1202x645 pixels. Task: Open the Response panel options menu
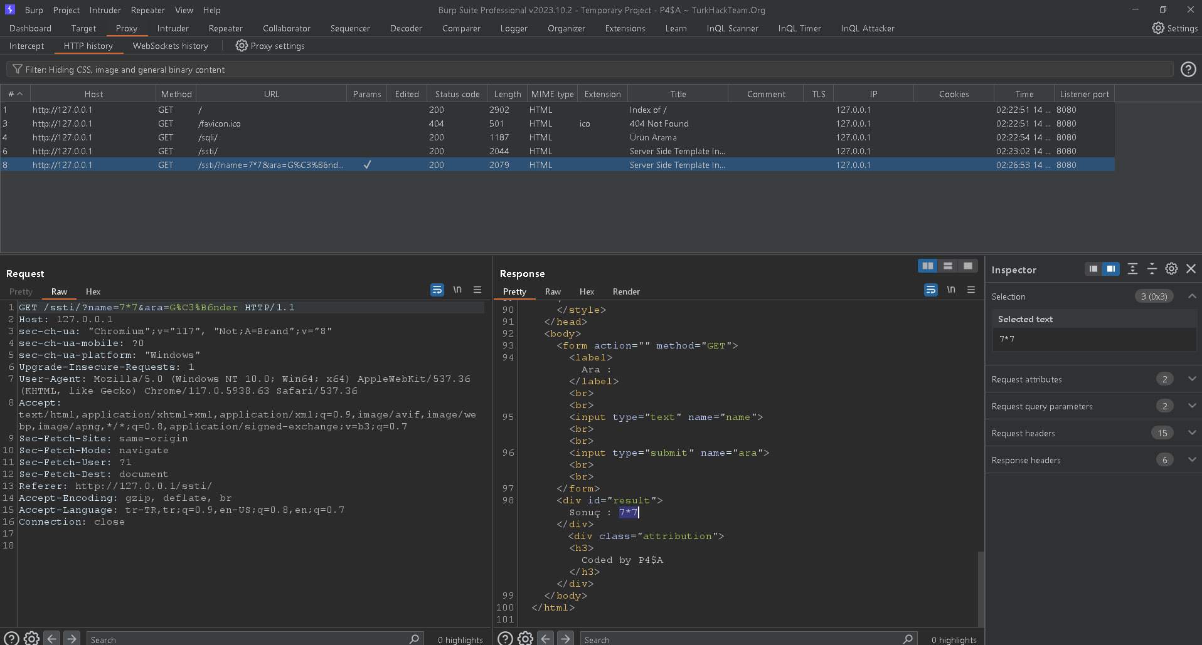click(x=971, y=290)
